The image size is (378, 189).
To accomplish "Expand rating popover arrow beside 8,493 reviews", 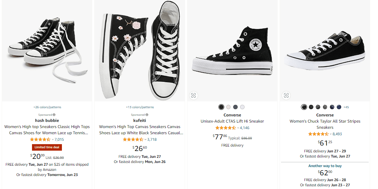I will (x=331, y=134).
